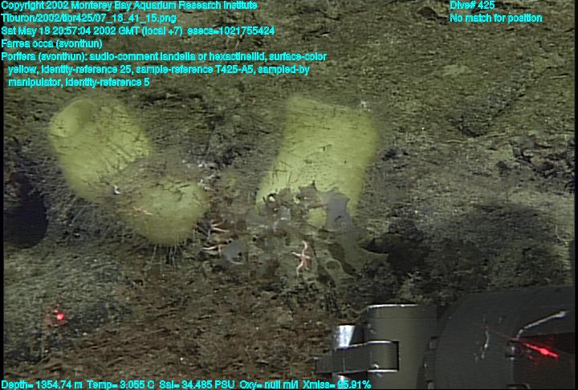Click the Xmiss= 85.91% reading

click(x=336, y=384)
